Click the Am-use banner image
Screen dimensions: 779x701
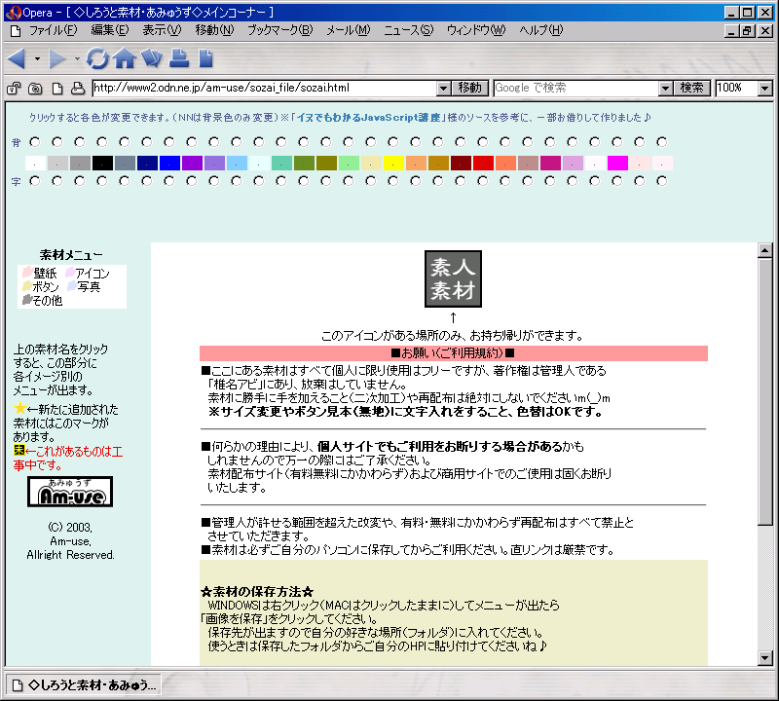[70, 492]
